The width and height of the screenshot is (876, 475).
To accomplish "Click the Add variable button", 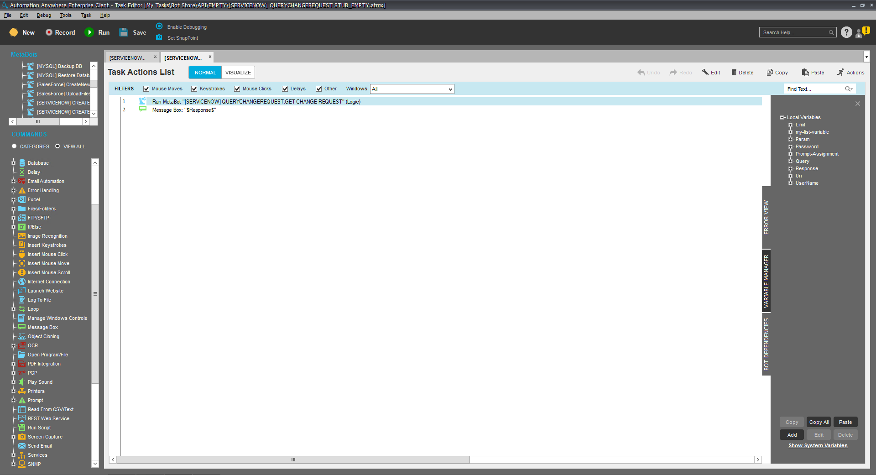I will pos(792,435).
